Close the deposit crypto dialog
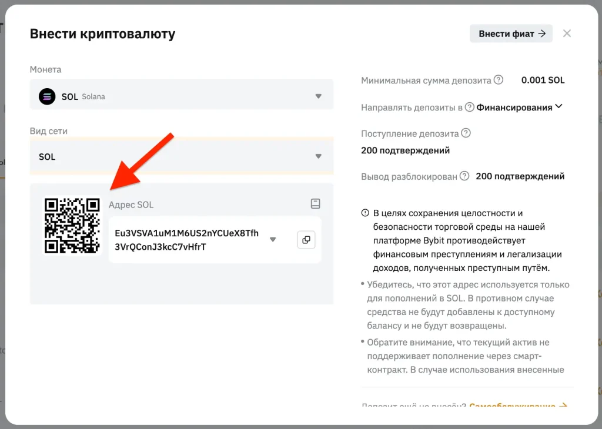Screen dimensions: 602x429 pyautogui.click(x=567, y=33)
